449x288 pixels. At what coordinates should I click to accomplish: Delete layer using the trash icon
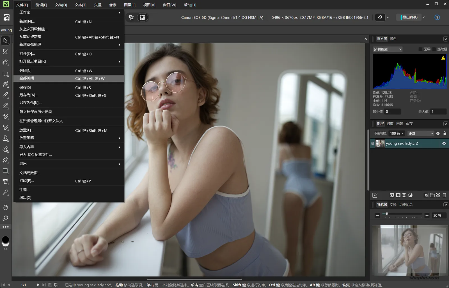[x=444, y=195]
